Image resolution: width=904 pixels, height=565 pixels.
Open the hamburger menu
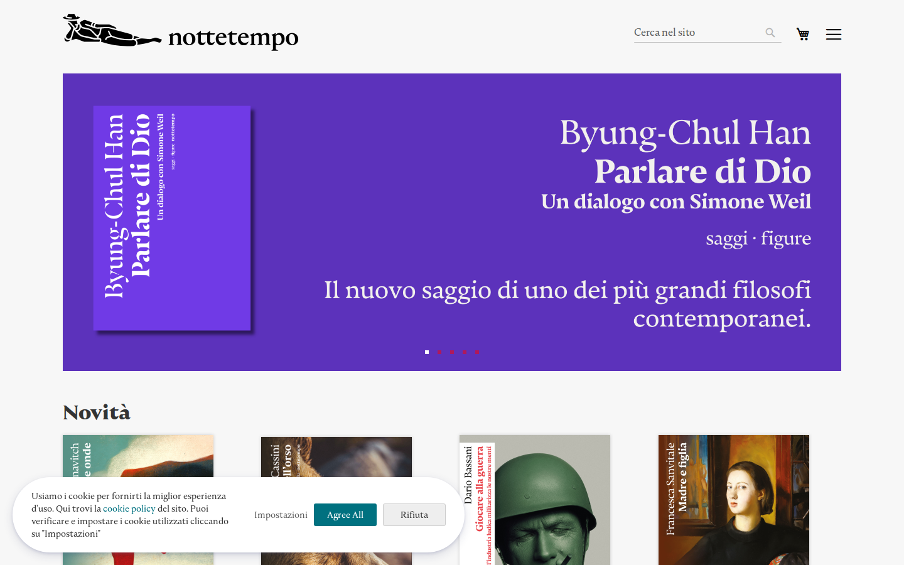coord(834,35)
